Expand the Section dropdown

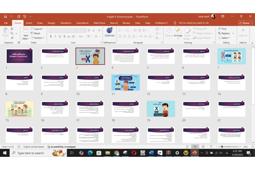[x=37, y=38]
